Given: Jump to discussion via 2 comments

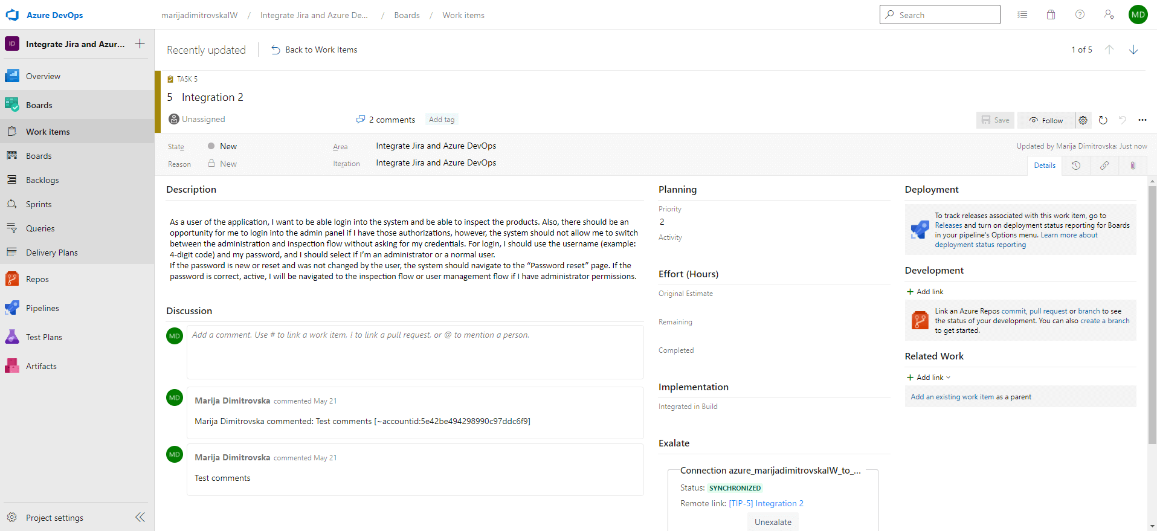Looking at the screenshot, I should click(x=385, y=120).
